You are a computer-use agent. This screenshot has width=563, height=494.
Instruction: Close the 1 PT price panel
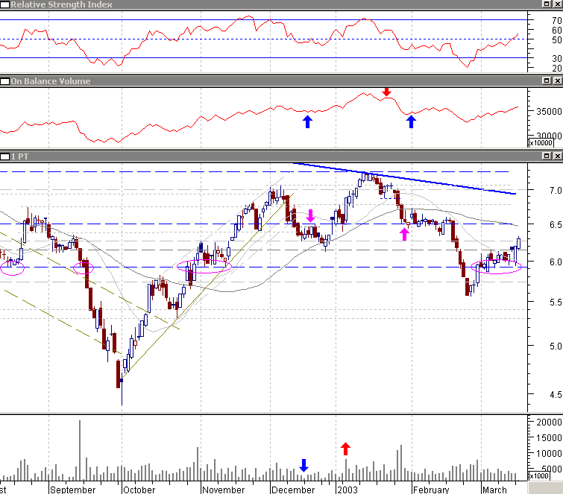coord(558,156)
